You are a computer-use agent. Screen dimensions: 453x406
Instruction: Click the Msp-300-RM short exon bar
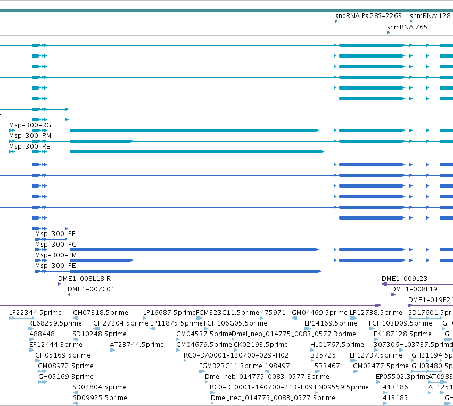point(101,141)
